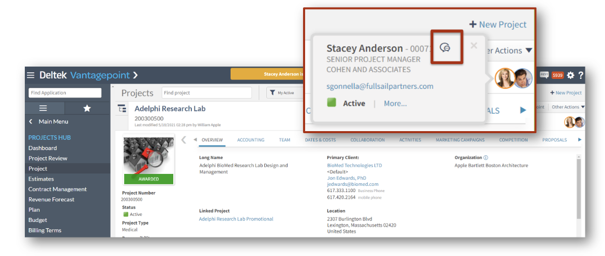
Task: Click the sgonnella@fullsailpartners.com email link
Action: pos(380,86)
